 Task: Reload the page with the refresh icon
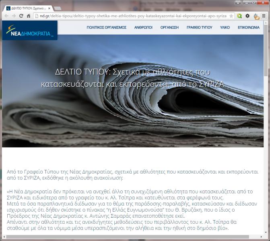click(x=21, y=16)
